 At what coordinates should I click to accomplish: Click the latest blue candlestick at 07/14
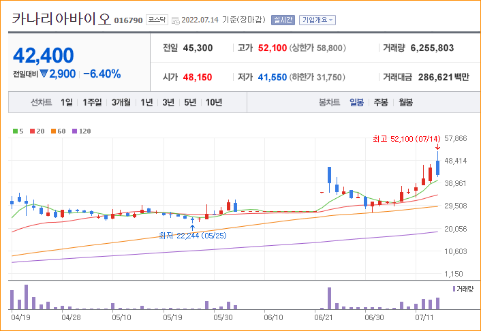(x=438, y=168)
